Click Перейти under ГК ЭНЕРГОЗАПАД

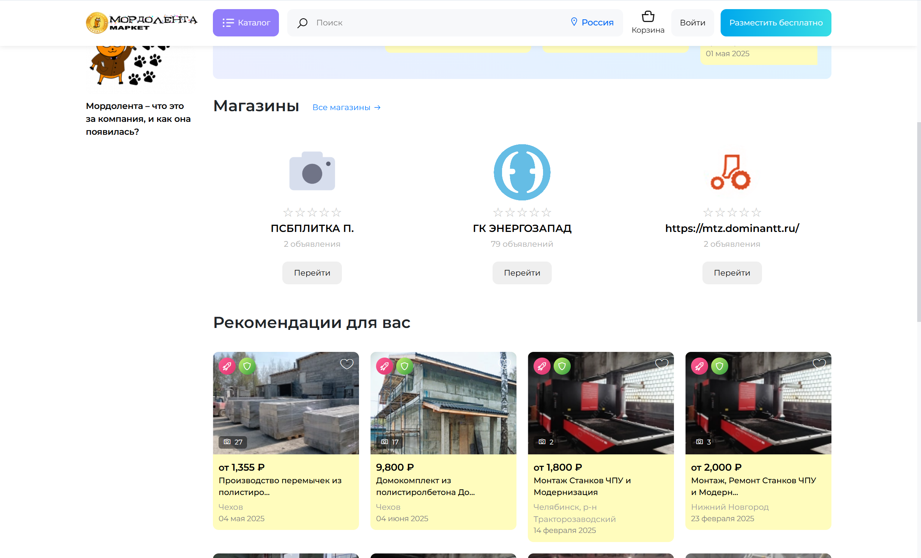click(x=522, y=273)
